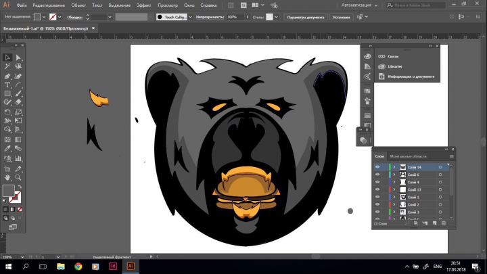Toggle visibility of layer Слой 6
487x274 pixels.
[377, 175]
